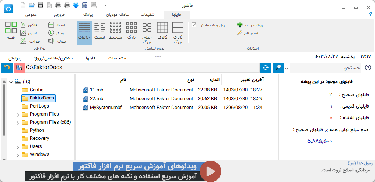Screen dimensions: 375x182
Task: Click تغییر نام (rename) button
Action: (248, 33)
